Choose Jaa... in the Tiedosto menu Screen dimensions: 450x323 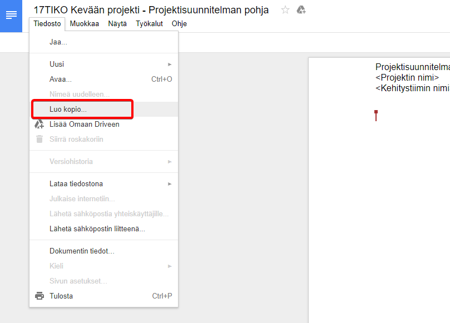pyautogui.click(x=58, y=42)
